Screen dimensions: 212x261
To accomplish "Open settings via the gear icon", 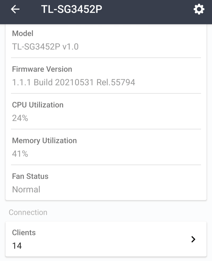I will click(199, 9).
